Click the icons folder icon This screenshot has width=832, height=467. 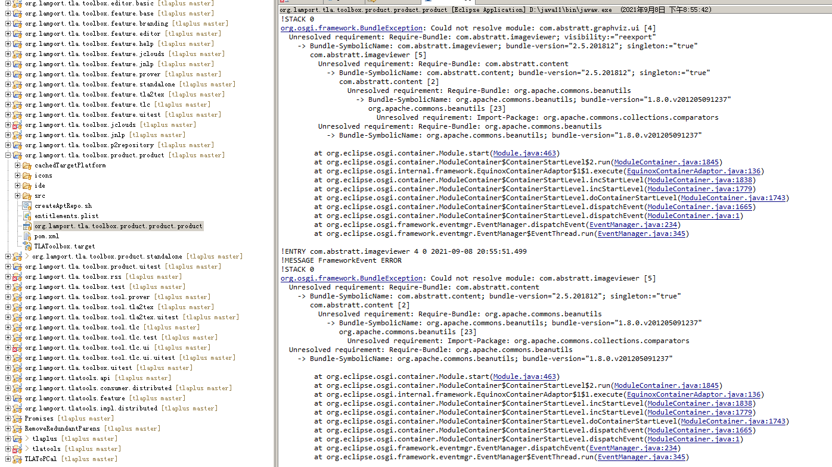tap(26, 175)
